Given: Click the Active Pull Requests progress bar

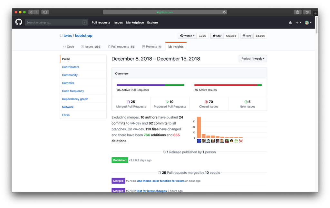Looking at the screenshot, I should click(x=150, y=85).
